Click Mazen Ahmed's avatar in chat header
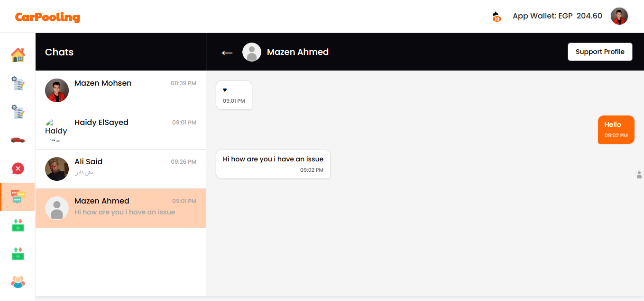 252,52
